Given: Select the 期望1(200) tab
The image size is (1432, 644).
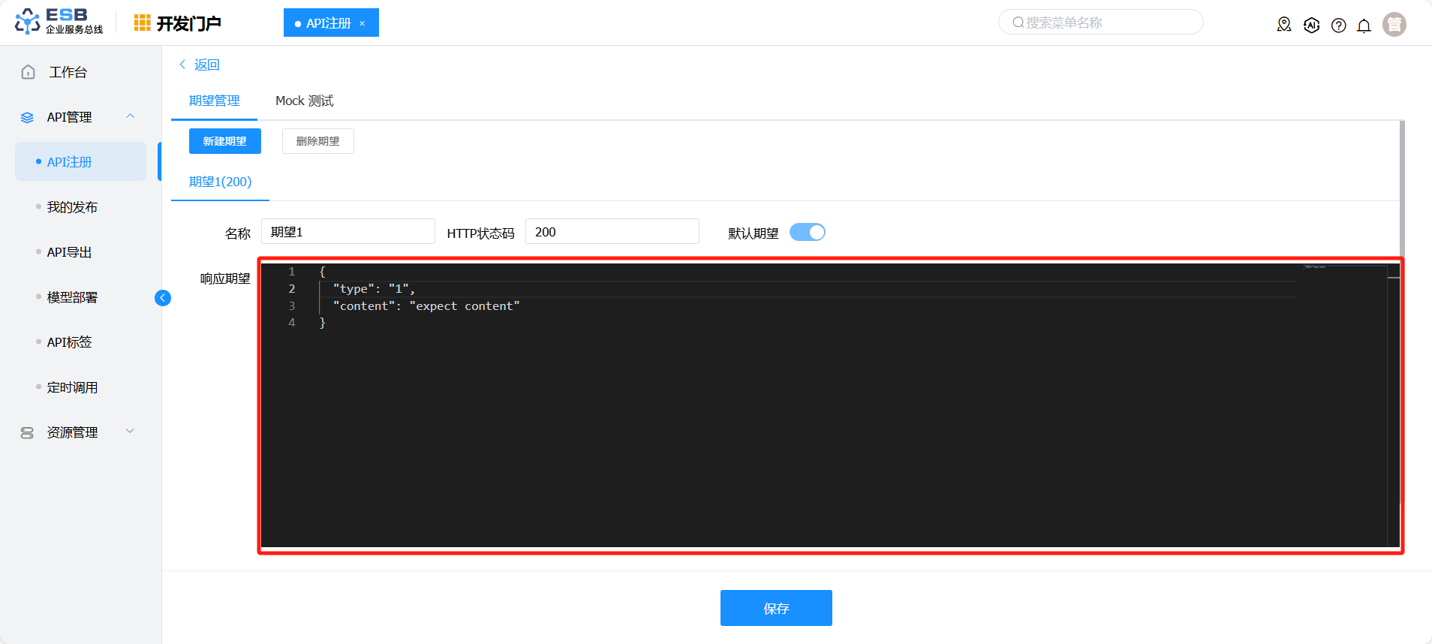Looking at the screenshot, I should 220,182.
